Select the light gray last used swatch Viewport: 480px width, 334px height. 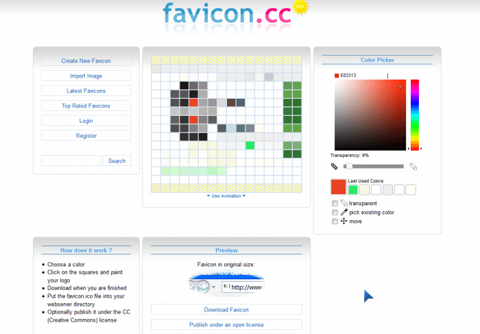coord(387,190)
